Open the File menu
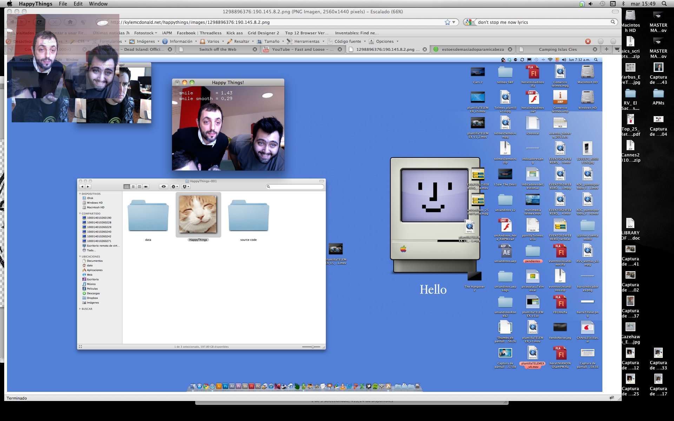The image size is (674, 421). pyautogui.click(x=63, y=4)
